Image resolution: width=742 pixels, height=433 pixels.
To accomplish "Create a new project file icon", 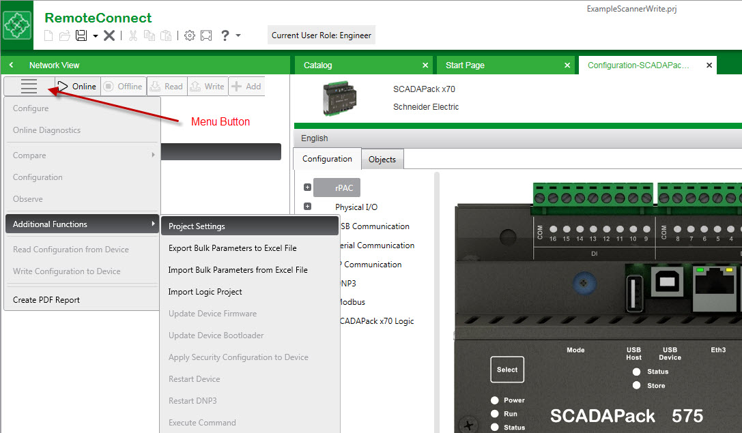I will tap(48, 35).
